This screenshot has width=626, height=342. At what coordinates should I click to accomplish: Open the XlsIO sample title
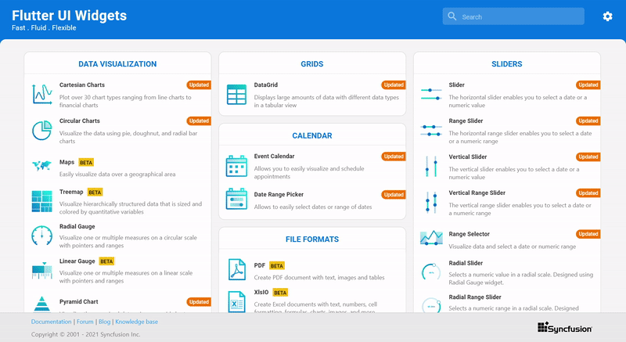coord(261,292)
